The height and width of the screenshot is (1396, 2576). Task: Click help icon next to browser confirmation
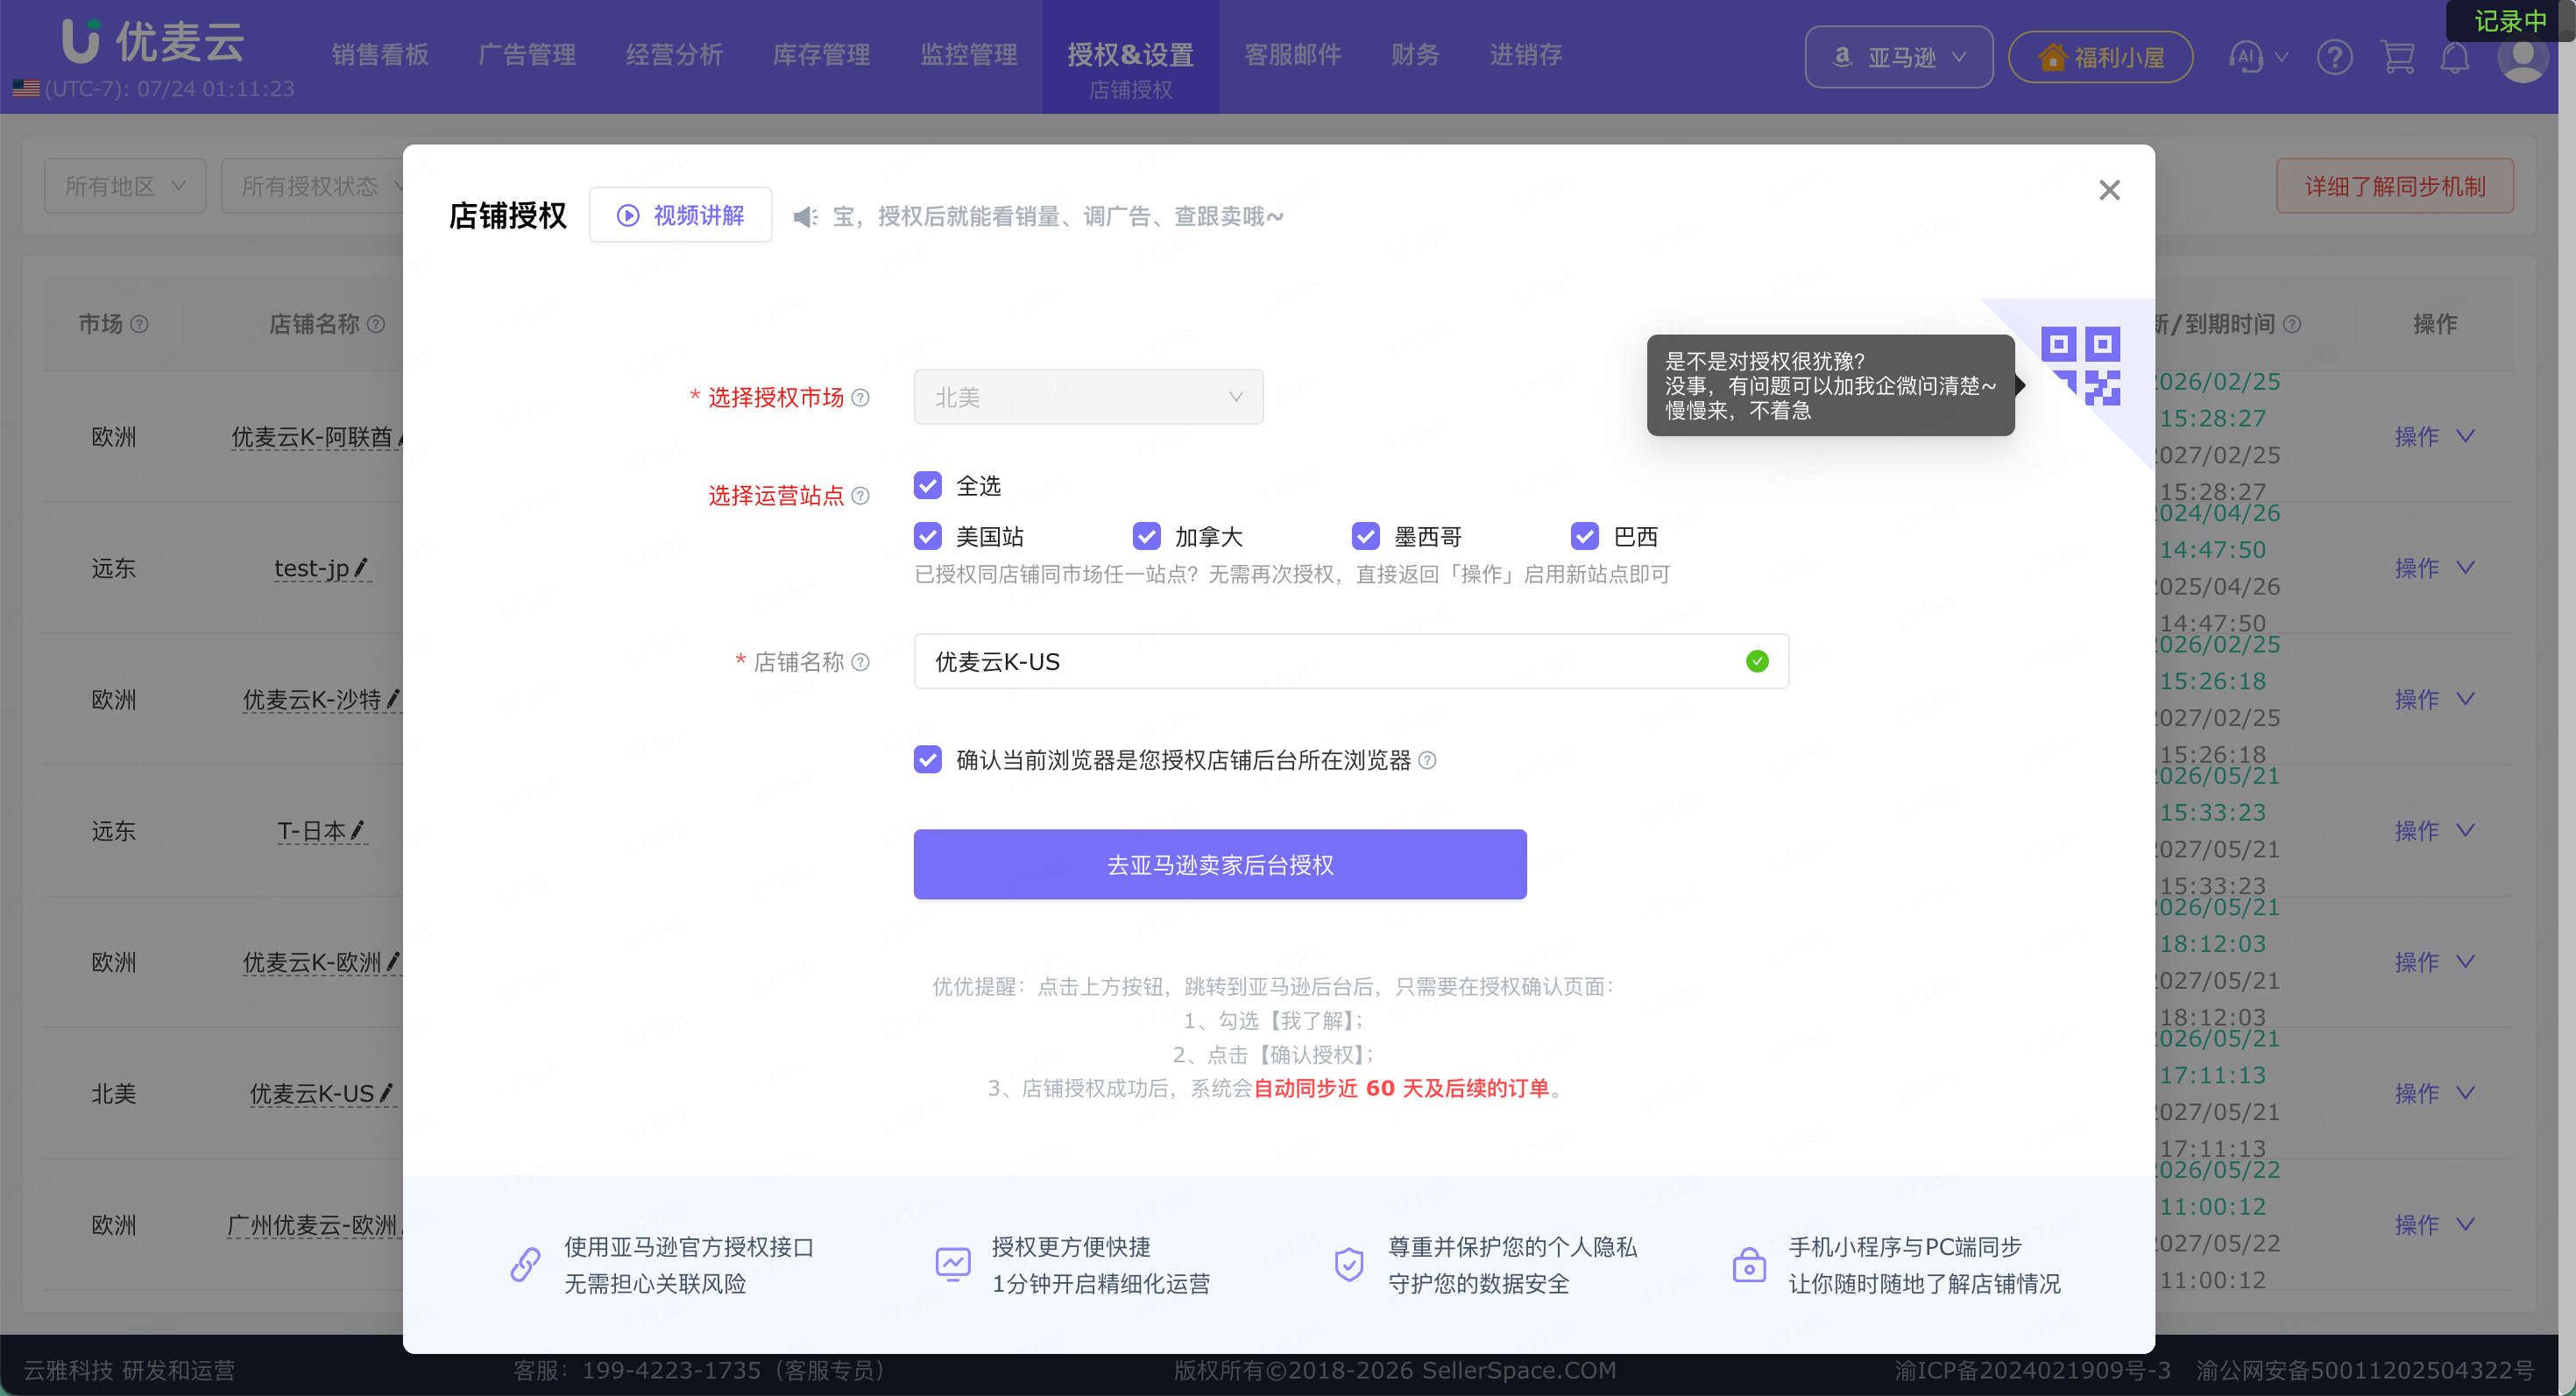coord(1428,760)
